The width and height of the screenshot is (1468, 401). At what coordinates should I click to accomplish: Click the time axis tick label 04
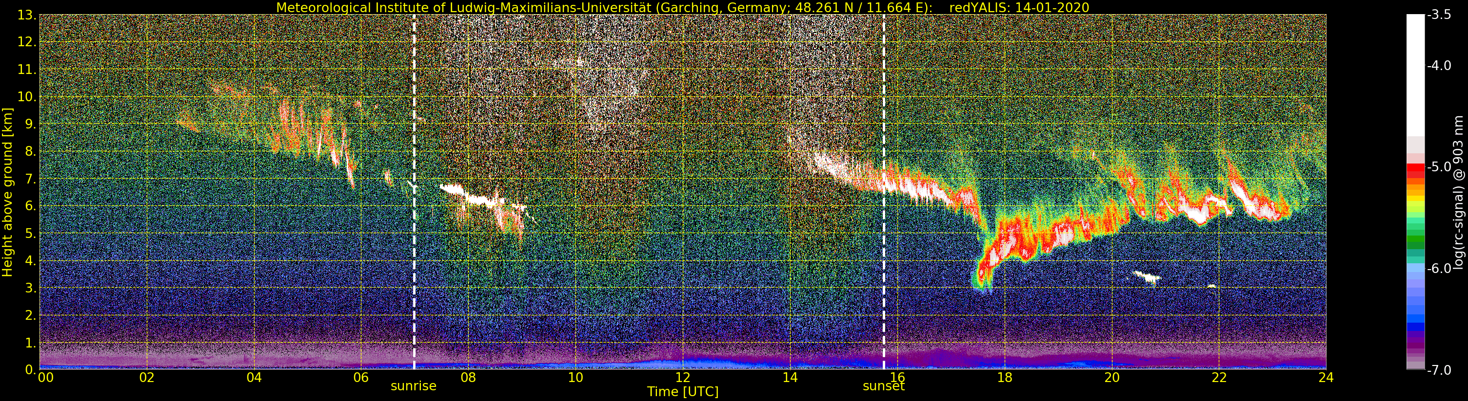point(254,378)
